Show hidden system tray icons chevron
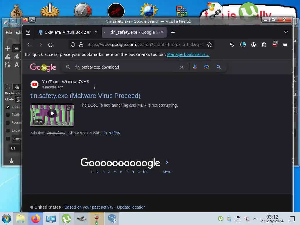This screenshot has width=300, height=225. [255, 219]
